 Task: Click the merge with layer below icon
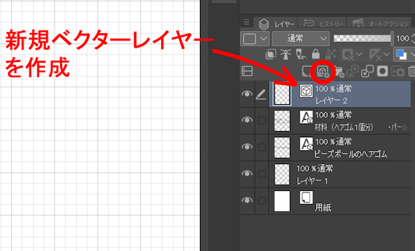(367, 71)
